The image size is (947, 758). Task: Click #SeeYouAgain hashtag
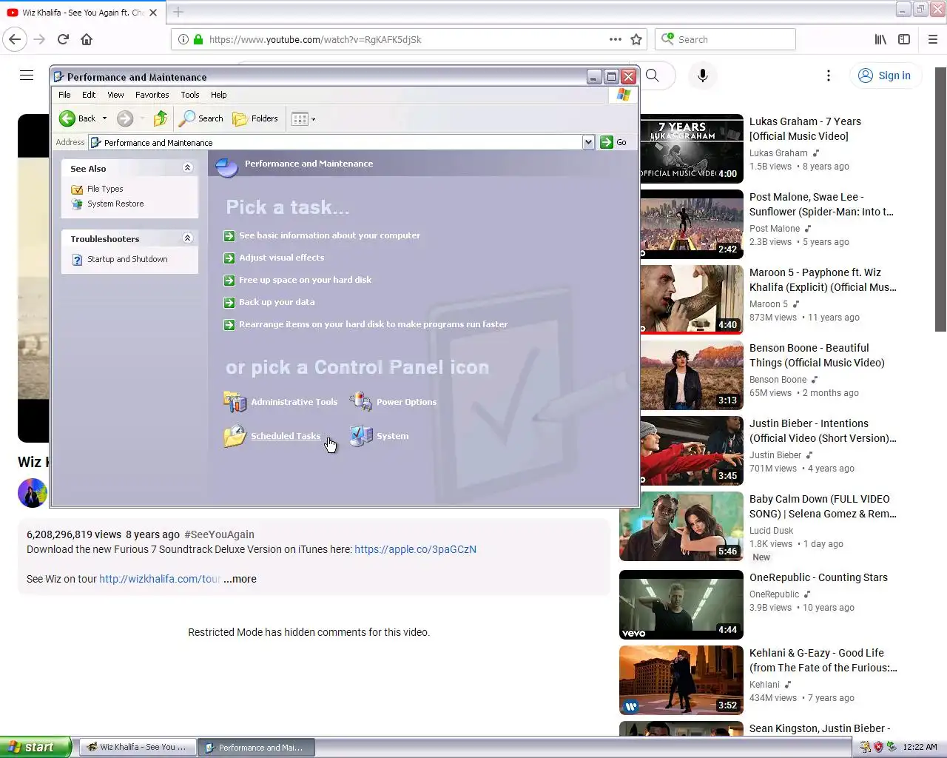coord(219,534)
